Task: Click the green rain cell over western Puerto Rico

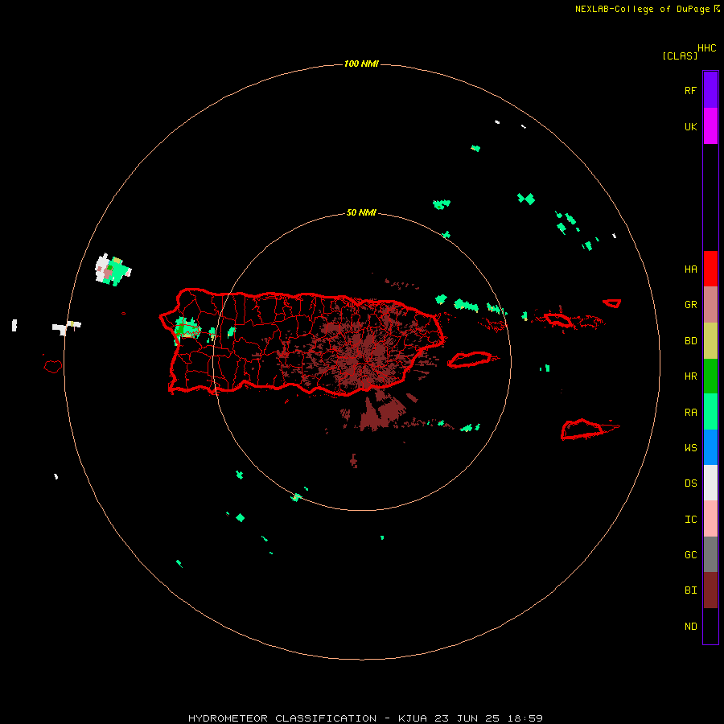Action: pyautogui.click(x=187, y=328)
